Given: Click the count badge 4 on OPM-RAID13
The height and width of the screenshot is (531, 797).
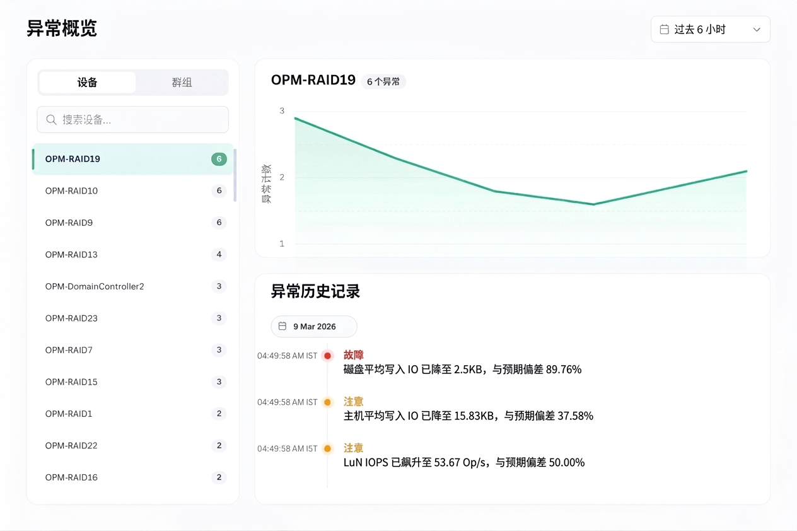Looking at the screenshot, I should [219, 255].
